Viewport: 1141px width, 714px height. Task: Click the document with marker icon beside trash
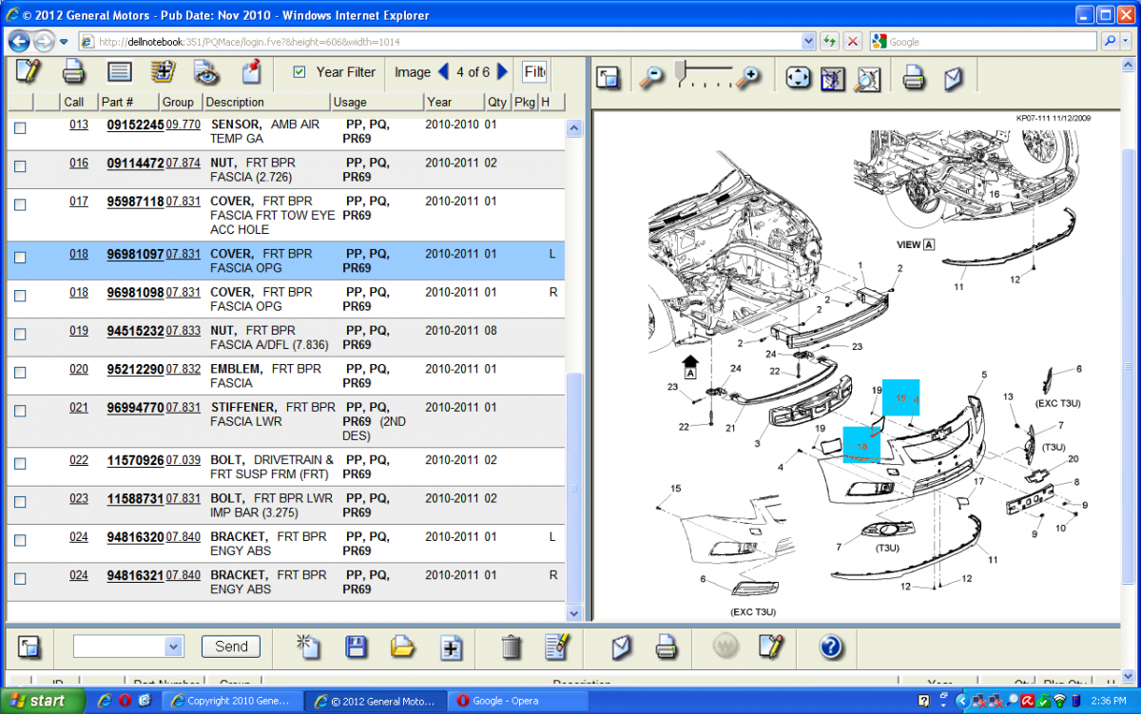pyautogui.click(x=556, y=647)
